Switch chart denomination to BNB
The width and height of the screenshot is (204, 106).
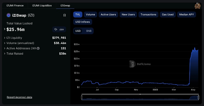[88, 31]
